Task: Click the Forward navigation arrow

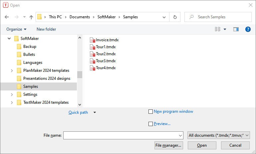Action: click(17, 17)
